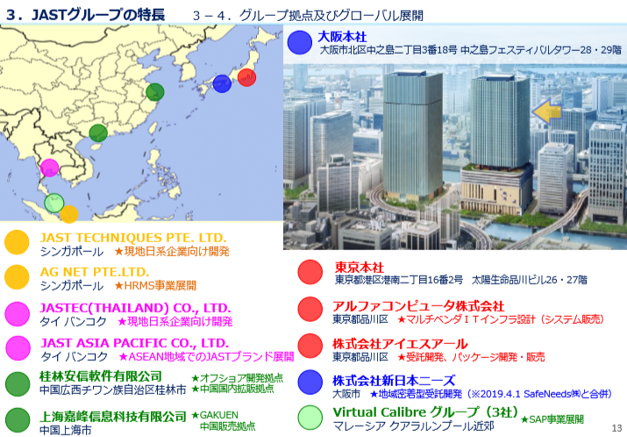Click the label '★オフショア開発拠点'

pyautogui.click(x=237, y=378)
